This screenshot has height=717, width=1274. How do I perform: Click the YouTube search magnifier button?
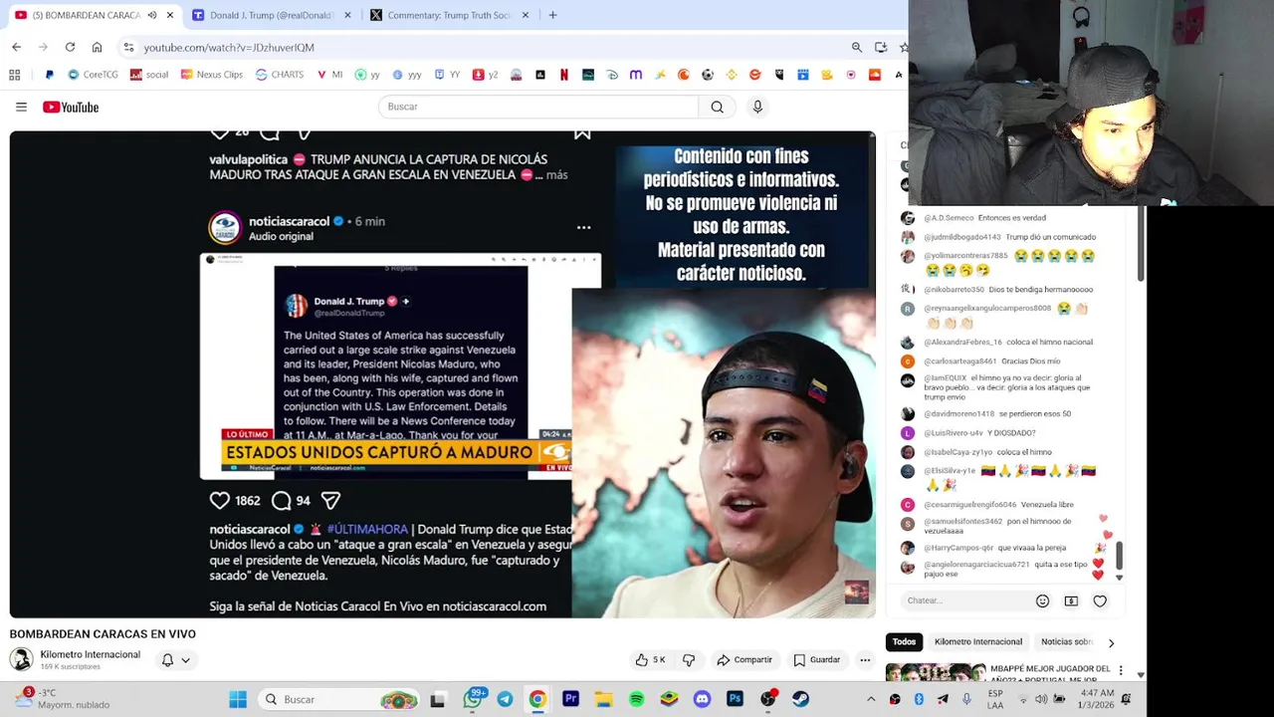pyautogui.click(x=717, y=107)
